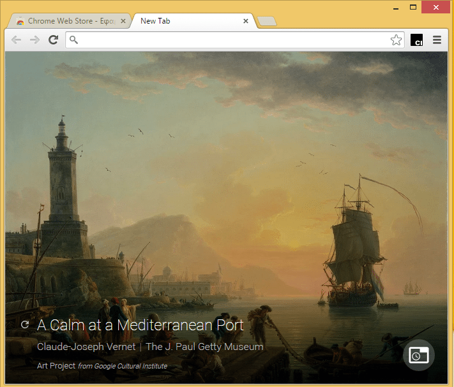Reload the page from the toolbar
The width and height of the screenshot is (454, 387).
53,40
